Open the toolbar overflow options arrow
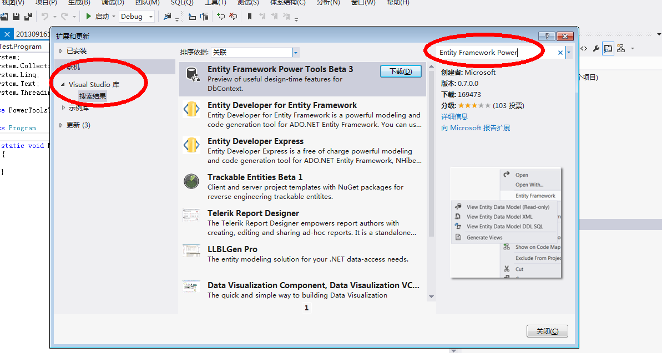The width and height of the screenshot is (662, 353). (x=296, y=19)
